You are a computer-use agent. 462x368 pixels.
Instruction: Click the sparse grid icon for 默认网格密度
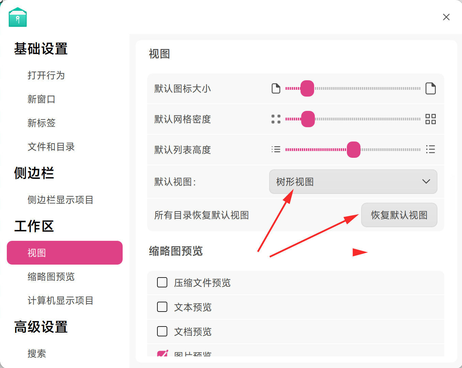coord(276,119)
